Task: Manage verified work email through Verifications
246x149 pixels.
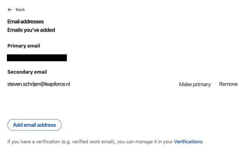Action: coord(188,141)
